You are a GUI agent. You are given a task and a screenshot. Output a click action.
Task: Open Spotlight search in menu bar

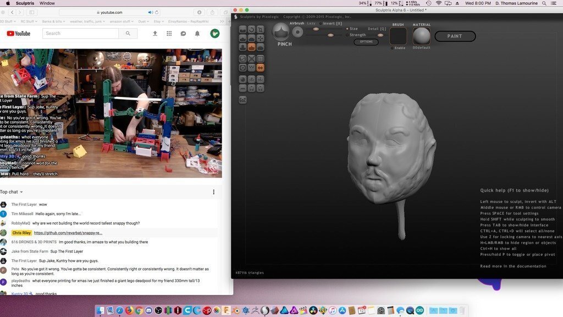pyautogui.click(x=544, y=3)
